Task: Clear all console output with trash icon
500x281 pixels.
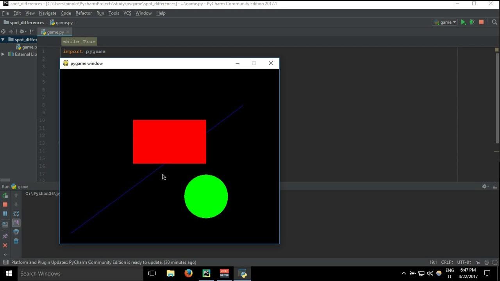Action: click(16, 241)
